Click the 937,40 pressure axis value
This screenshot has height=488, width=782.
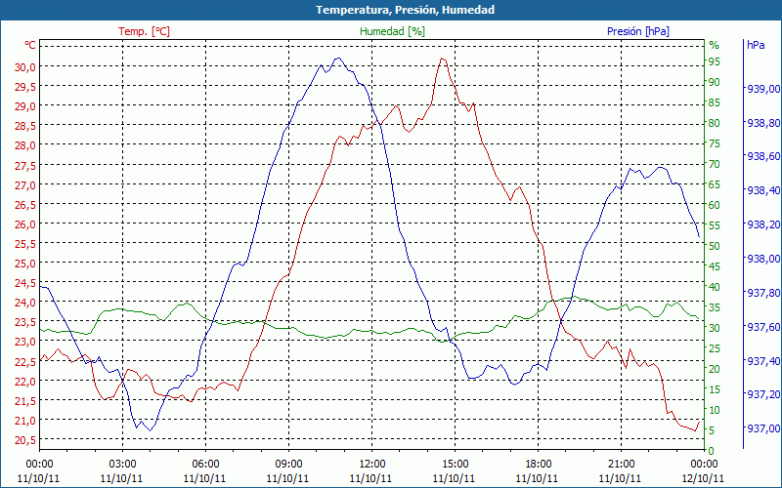point(763,360)
